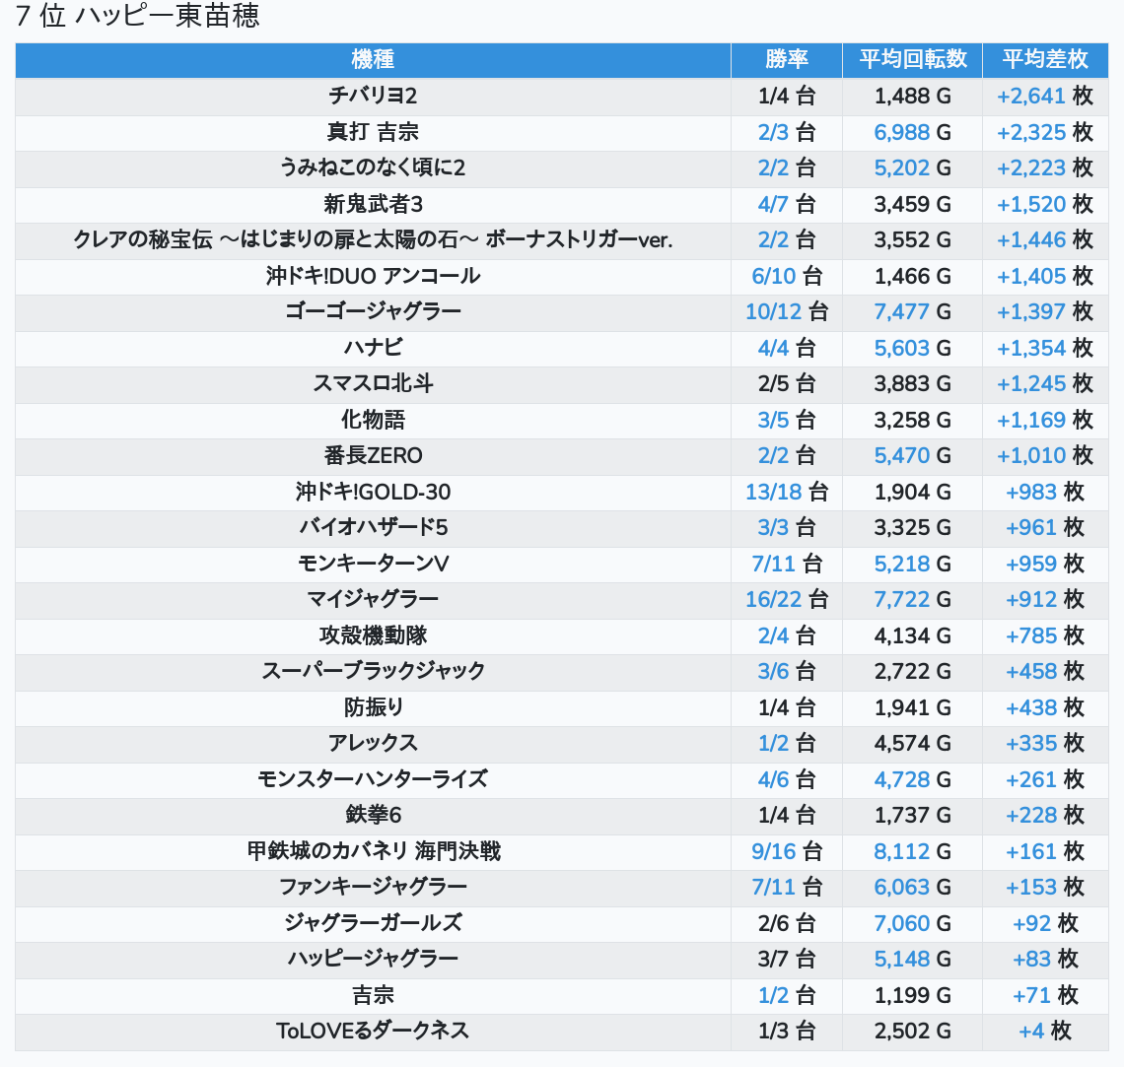Click the +4 value for ToLOVEるダークネス

click(1031, 1032)
